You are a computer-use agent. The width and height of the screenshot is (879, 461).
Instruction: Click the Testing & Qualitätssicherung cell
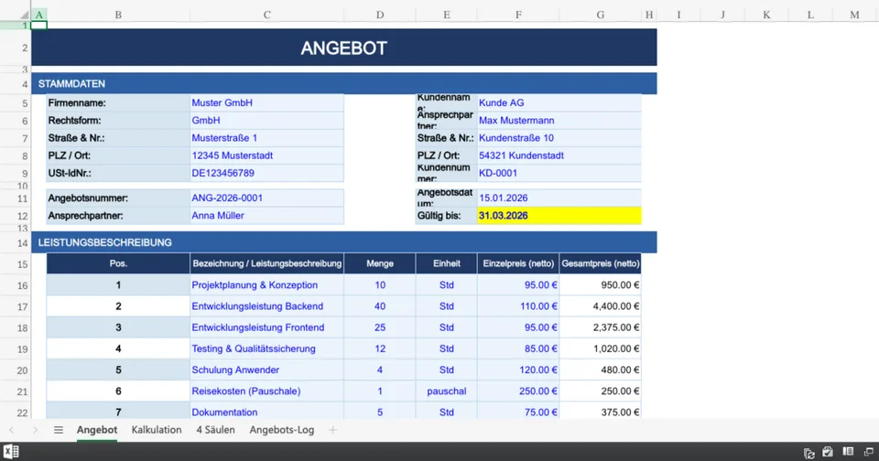click(x=266, y=349)
